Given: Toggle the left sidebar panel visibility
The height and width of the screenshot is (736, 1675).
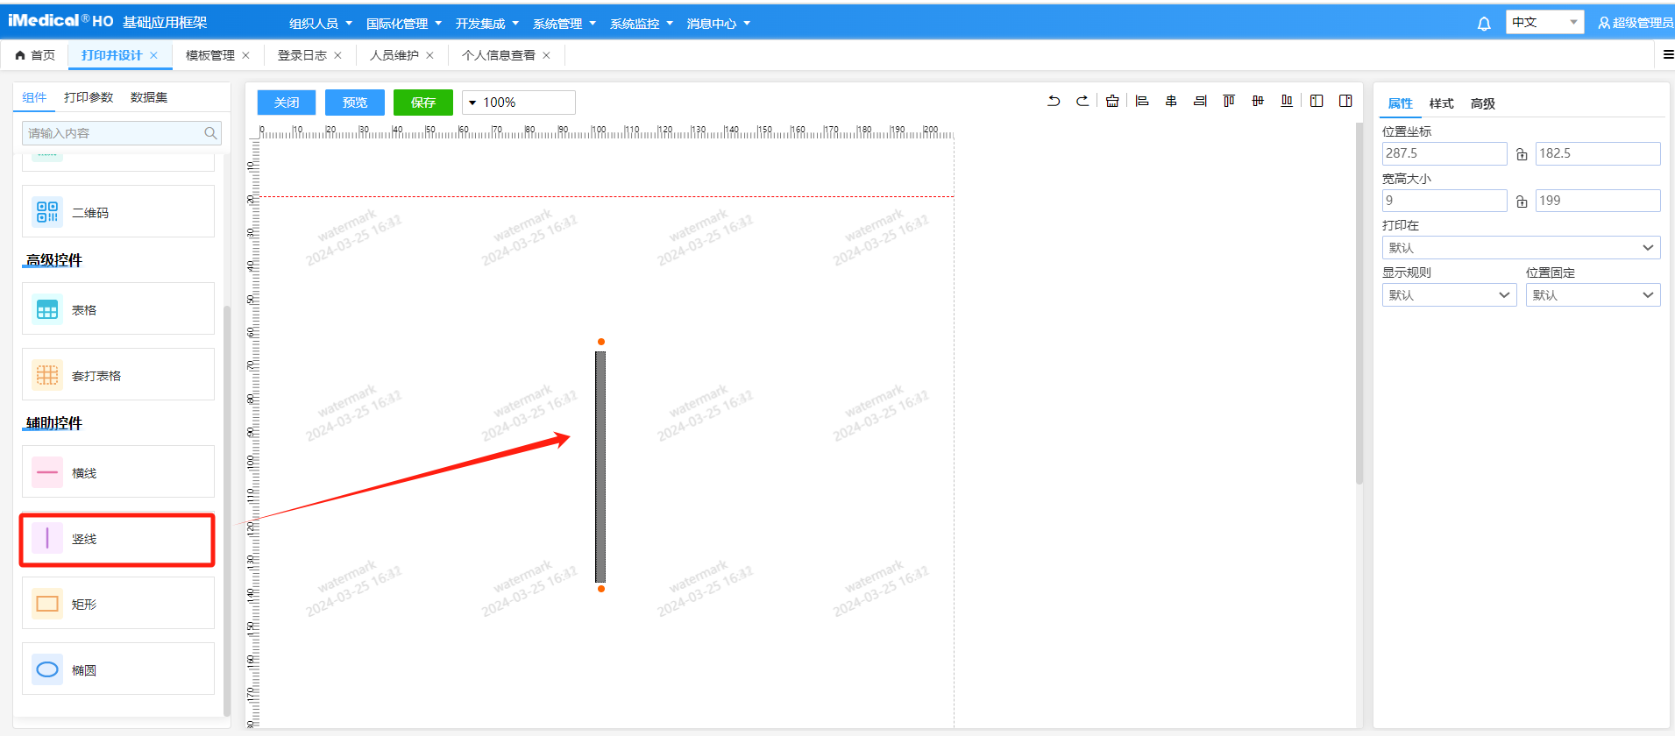Looking at the screenshot, I should pos(1317,102).
